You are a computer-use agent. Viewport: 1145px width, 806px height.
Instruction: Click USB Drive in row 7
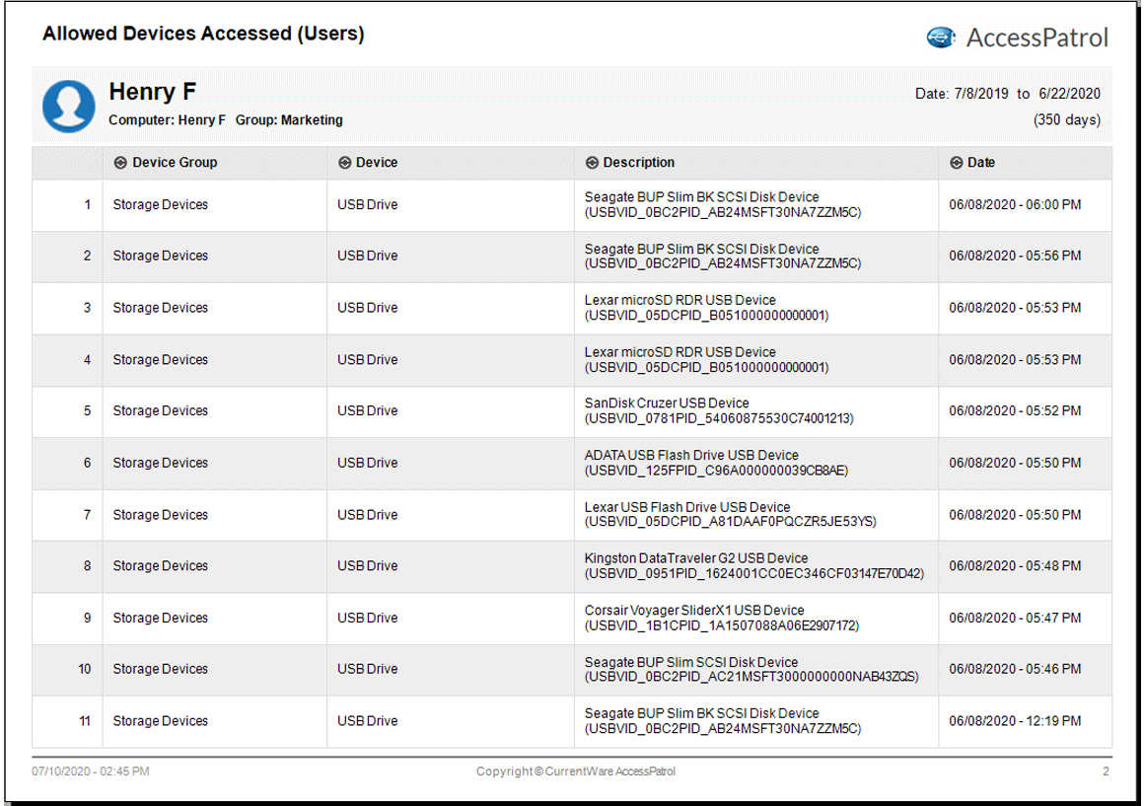tap(367, 514)
